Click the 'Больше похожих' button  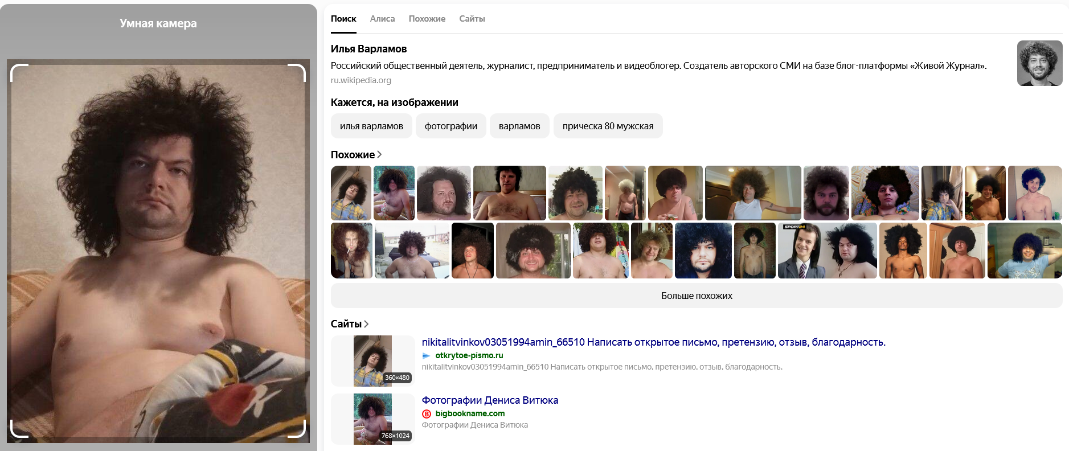click(x=697, y=296)
